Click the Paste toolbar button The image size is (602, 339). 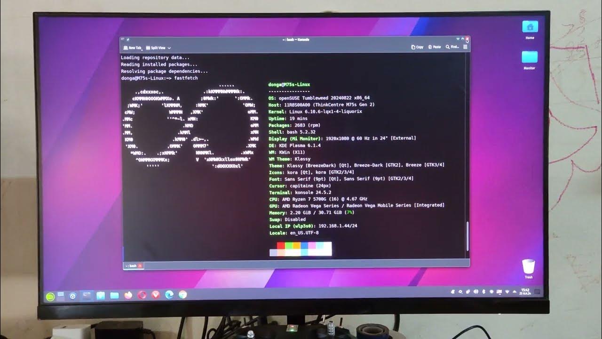[x=434, y=47]
